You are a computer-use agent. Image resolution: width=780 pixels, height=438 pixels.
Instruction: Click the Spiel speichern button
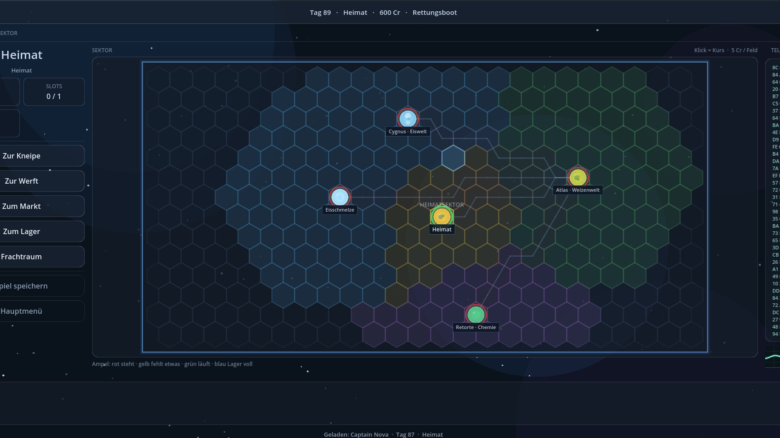(x=42, y=286)
